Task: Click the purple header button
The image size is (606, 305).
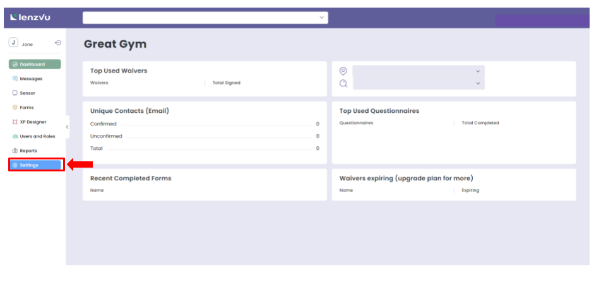Action: coord(542,20)
